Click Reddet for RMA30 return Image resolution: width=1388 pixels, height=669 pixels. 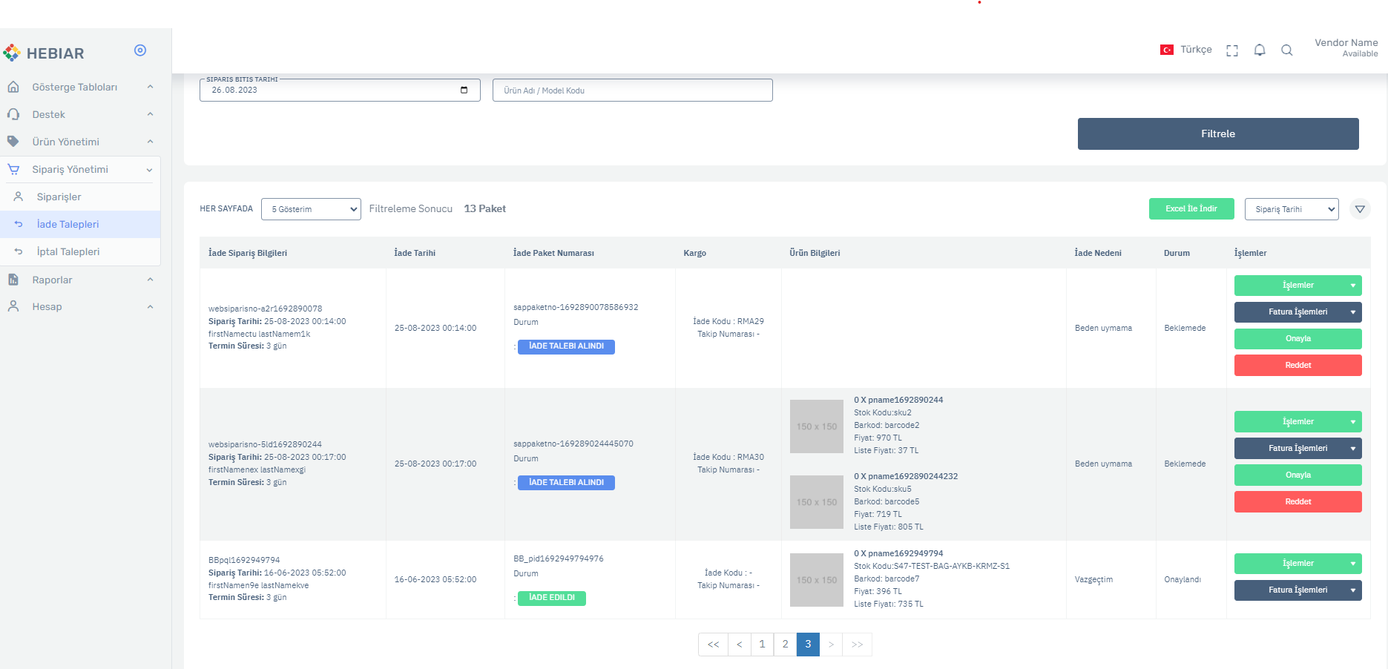point(1297,502)
